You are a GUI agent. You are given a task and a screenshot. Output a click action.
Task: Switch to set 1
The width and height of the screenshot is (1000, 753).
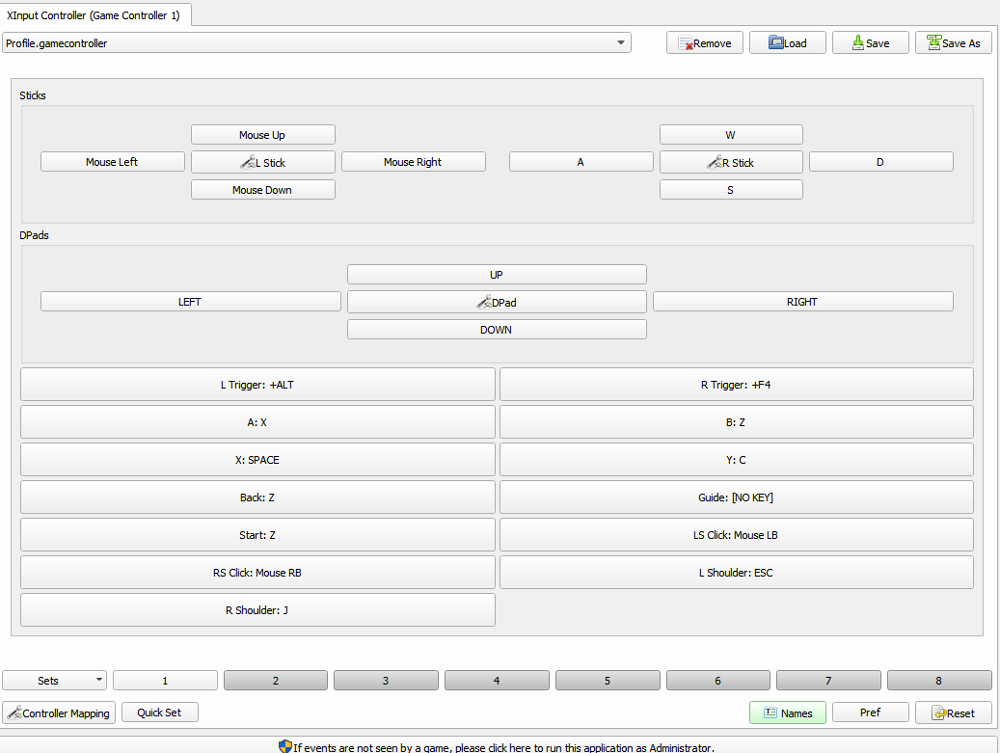165,680
